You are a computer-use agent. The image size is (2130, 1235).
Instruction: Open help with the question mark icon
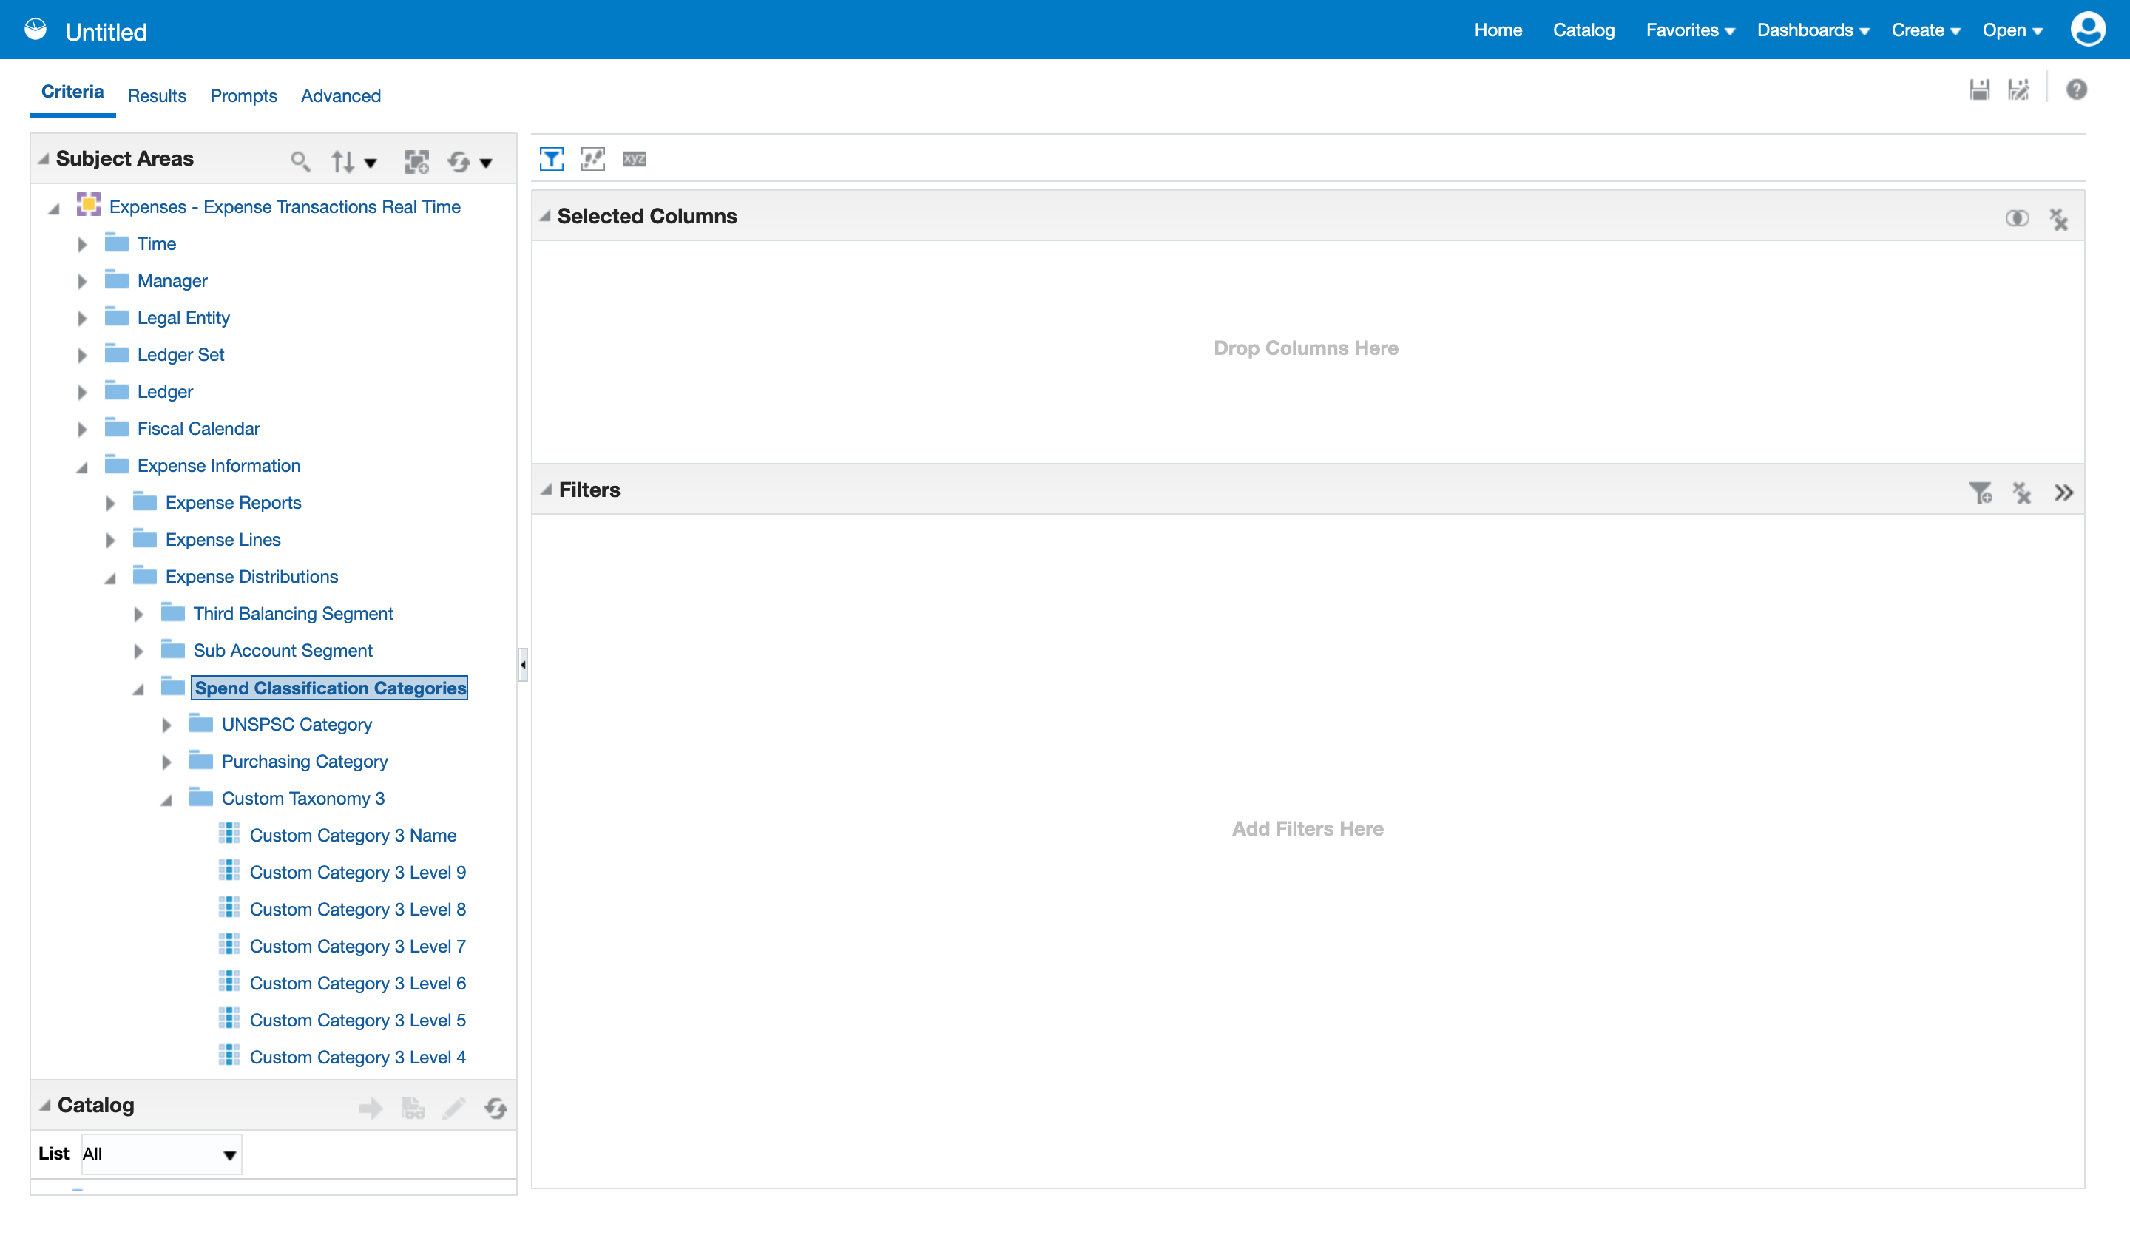2076,89
